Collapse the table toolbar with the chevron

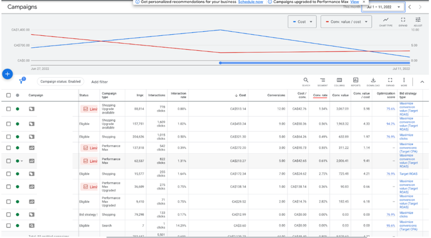click(422, 82)
